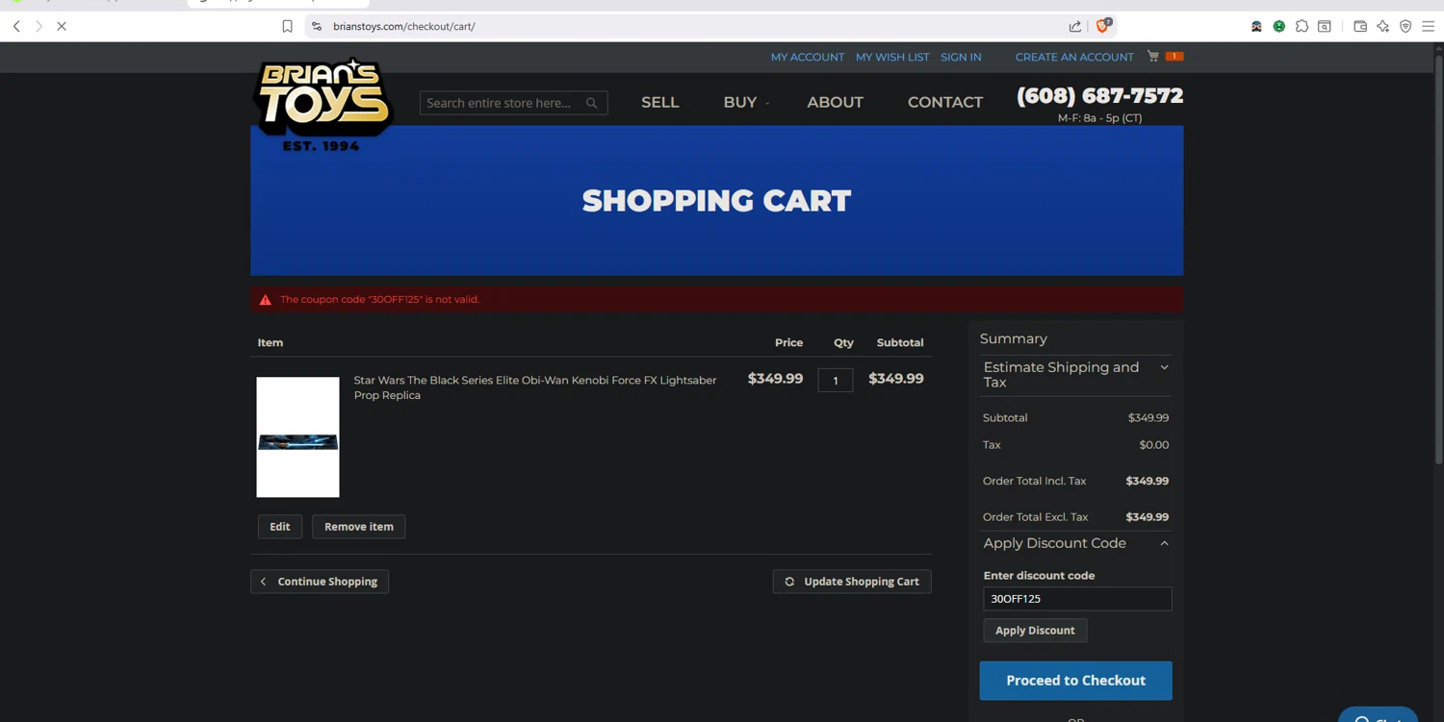
Task: Open the extensions puzzle-piece icon
Action: [1302, 26]
